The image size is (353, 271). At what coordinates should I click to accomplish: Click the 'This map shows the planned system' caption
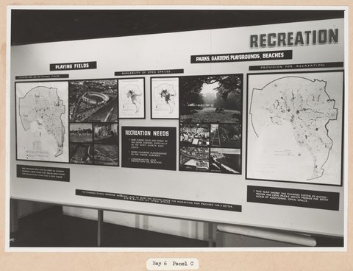click(293, 197)
